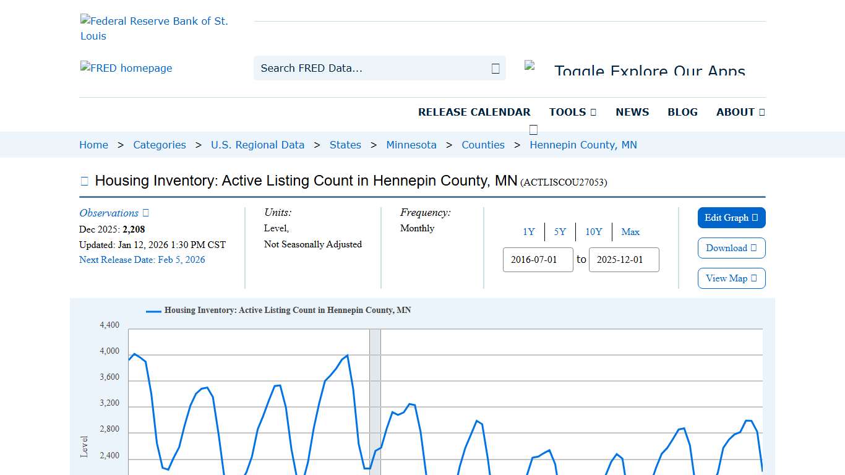Screen dimensions: 845x475
Task: Select the BLOG menu item
Action: tap(682, 112)
